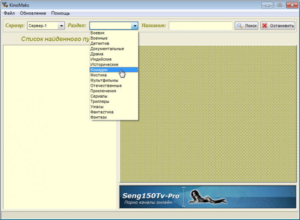Image resolution: width=300 pixels, height=220 pixels.
Task: Select the highlighted Комедии entry
Action: point(114,70)
